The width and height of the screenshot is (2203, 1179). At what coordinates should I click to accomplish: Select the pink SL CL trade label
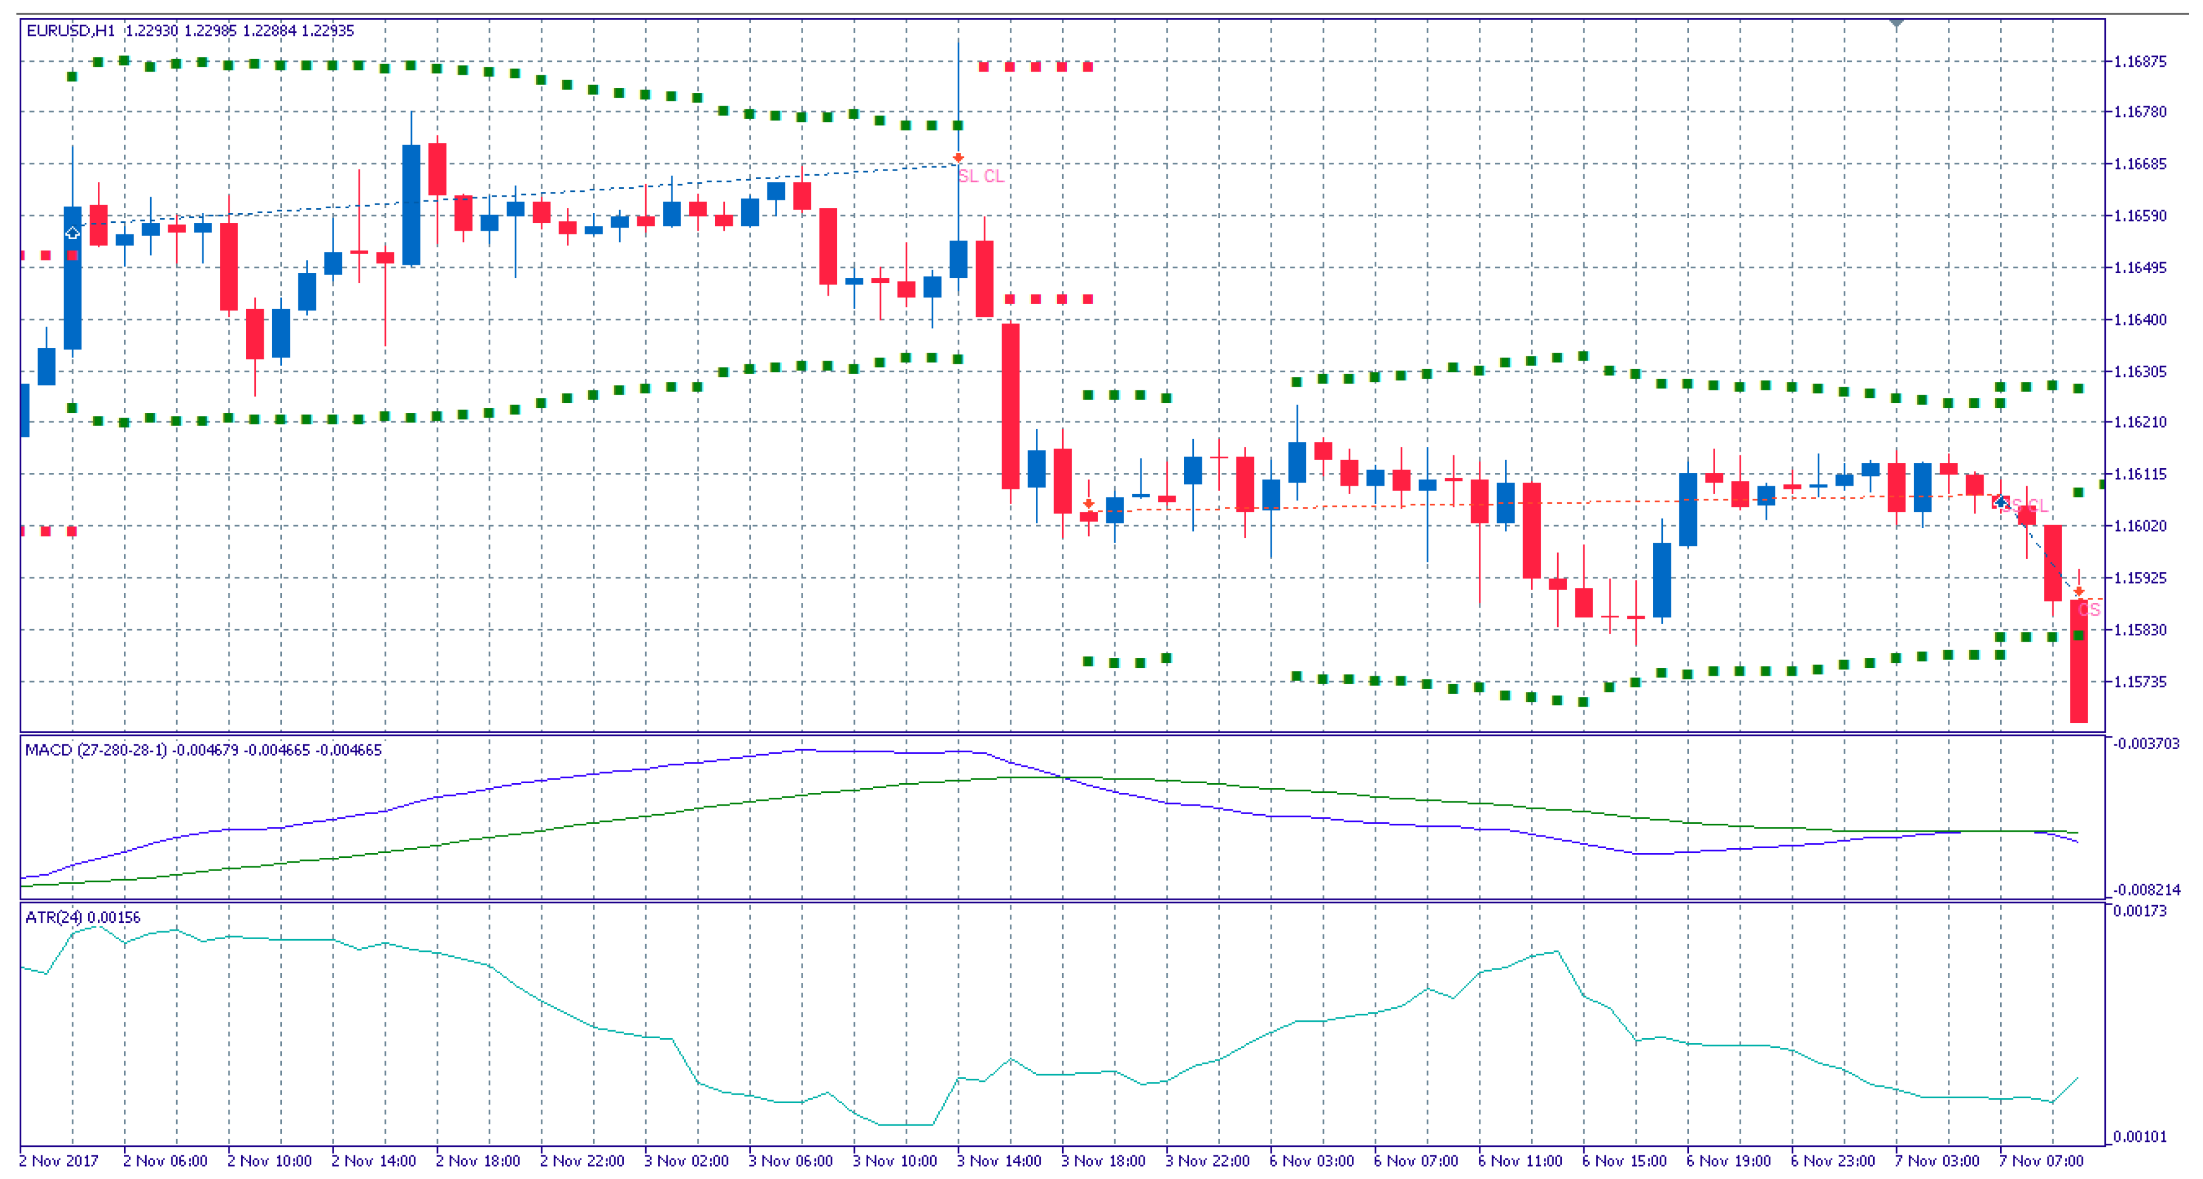[x=982, y=176]
